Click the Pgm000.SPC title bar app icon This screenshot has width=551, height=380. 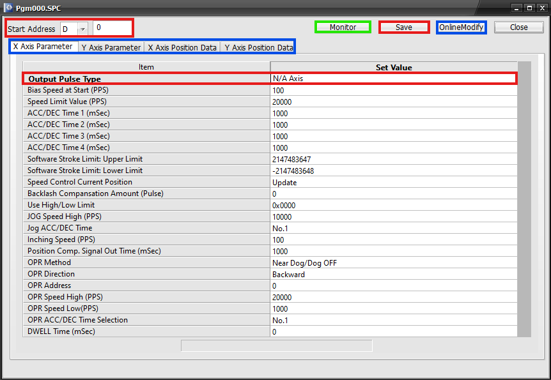9,8
